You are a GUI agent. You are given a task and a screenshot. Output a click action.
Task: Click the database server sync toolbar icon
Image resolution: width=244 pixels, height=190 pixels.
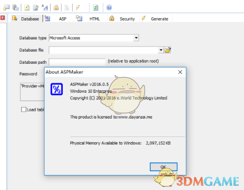coord(15,7)
